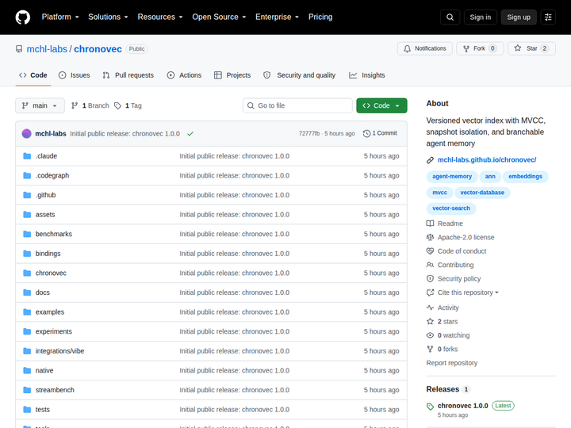Click the Readme book icon

click(x=430, y=224)
